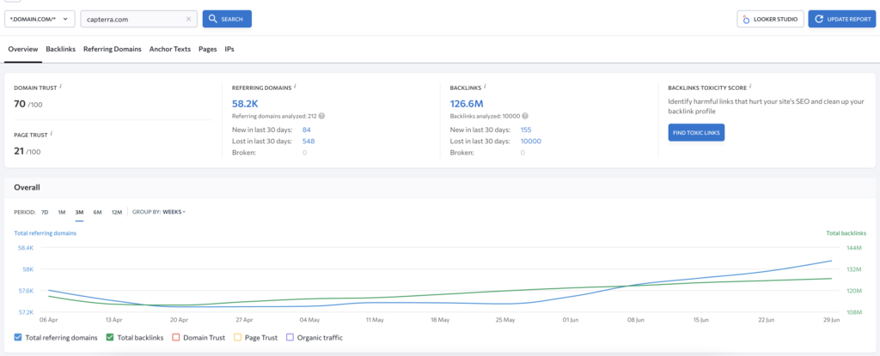
Task: Open the *.DOMAIN.COM/* scope dropdown
Action: point(40,19)
